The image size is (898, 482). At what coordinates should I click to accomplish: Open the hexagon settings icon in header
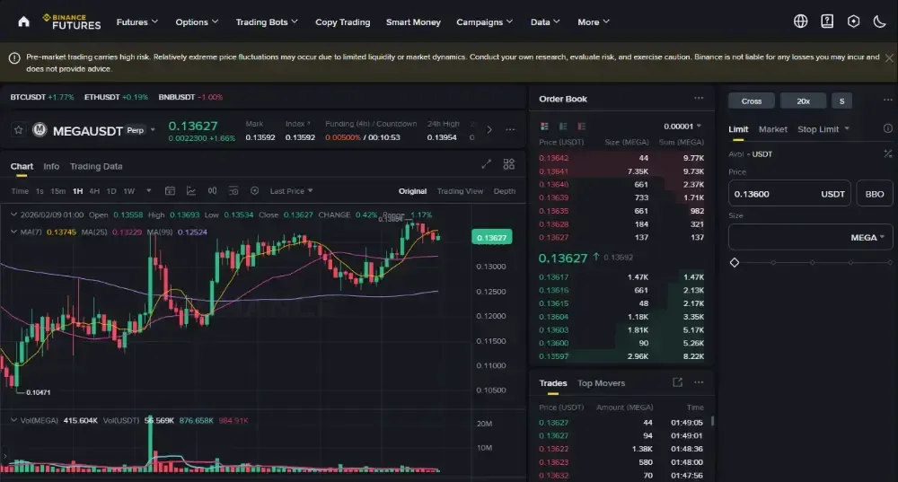click(x=853, y=22)
